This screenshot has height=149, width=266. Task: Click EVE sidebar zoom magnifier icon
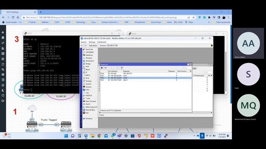[x=3, y=70]
